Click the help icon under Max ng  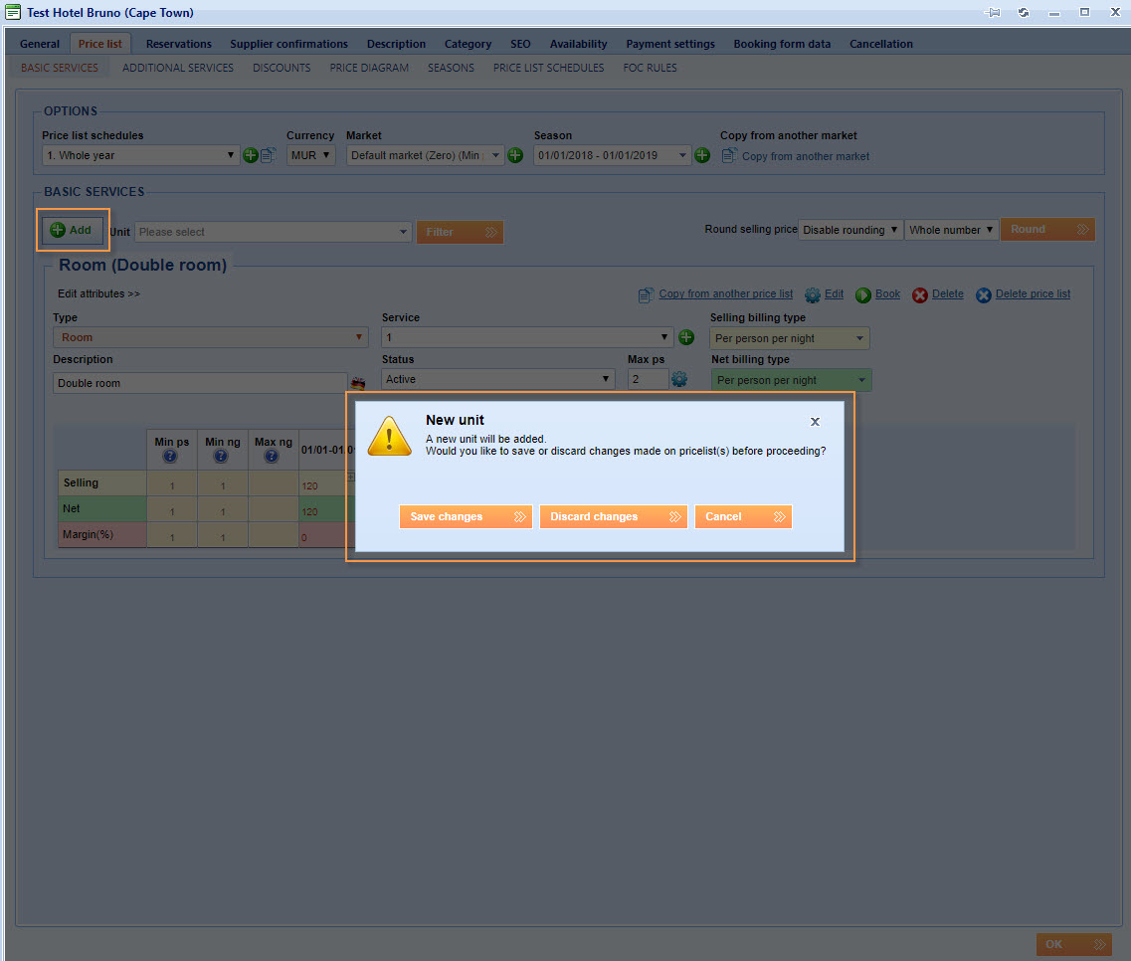click(x=272, y=456)
